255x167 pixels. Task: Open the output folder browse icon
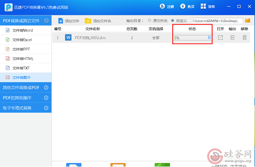[248, 20]
